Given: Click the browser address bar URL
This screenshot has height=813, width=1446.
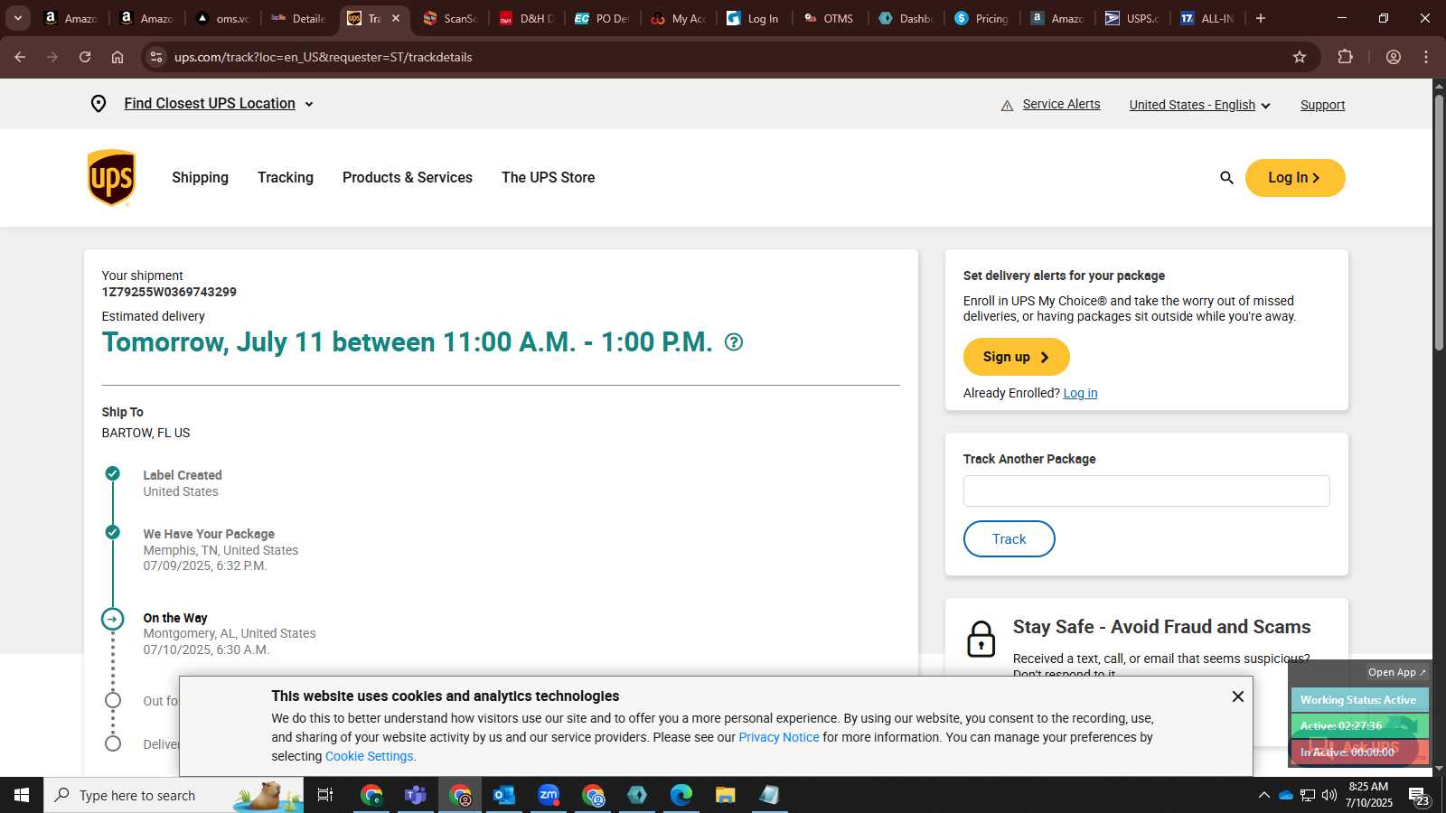Looking at the screenshot, I should (x=324, y=57).
